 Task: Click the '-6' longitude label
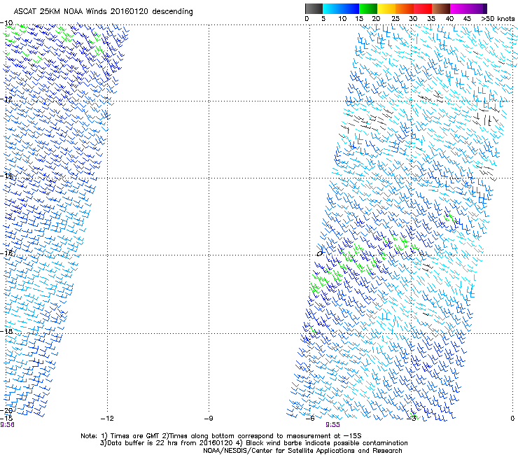[x=310, y=419]
